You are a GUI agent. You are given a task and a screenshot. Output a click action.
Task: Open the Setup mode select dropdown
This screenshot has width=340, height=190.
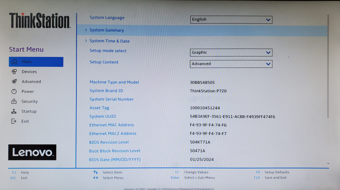coord(231,52)
